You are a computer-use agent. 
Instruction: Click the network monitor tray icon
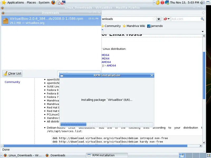point(167,2)
